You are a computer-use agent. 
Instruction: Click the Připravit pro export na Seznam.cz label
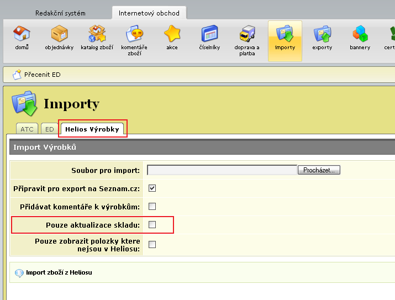point(76,188)
